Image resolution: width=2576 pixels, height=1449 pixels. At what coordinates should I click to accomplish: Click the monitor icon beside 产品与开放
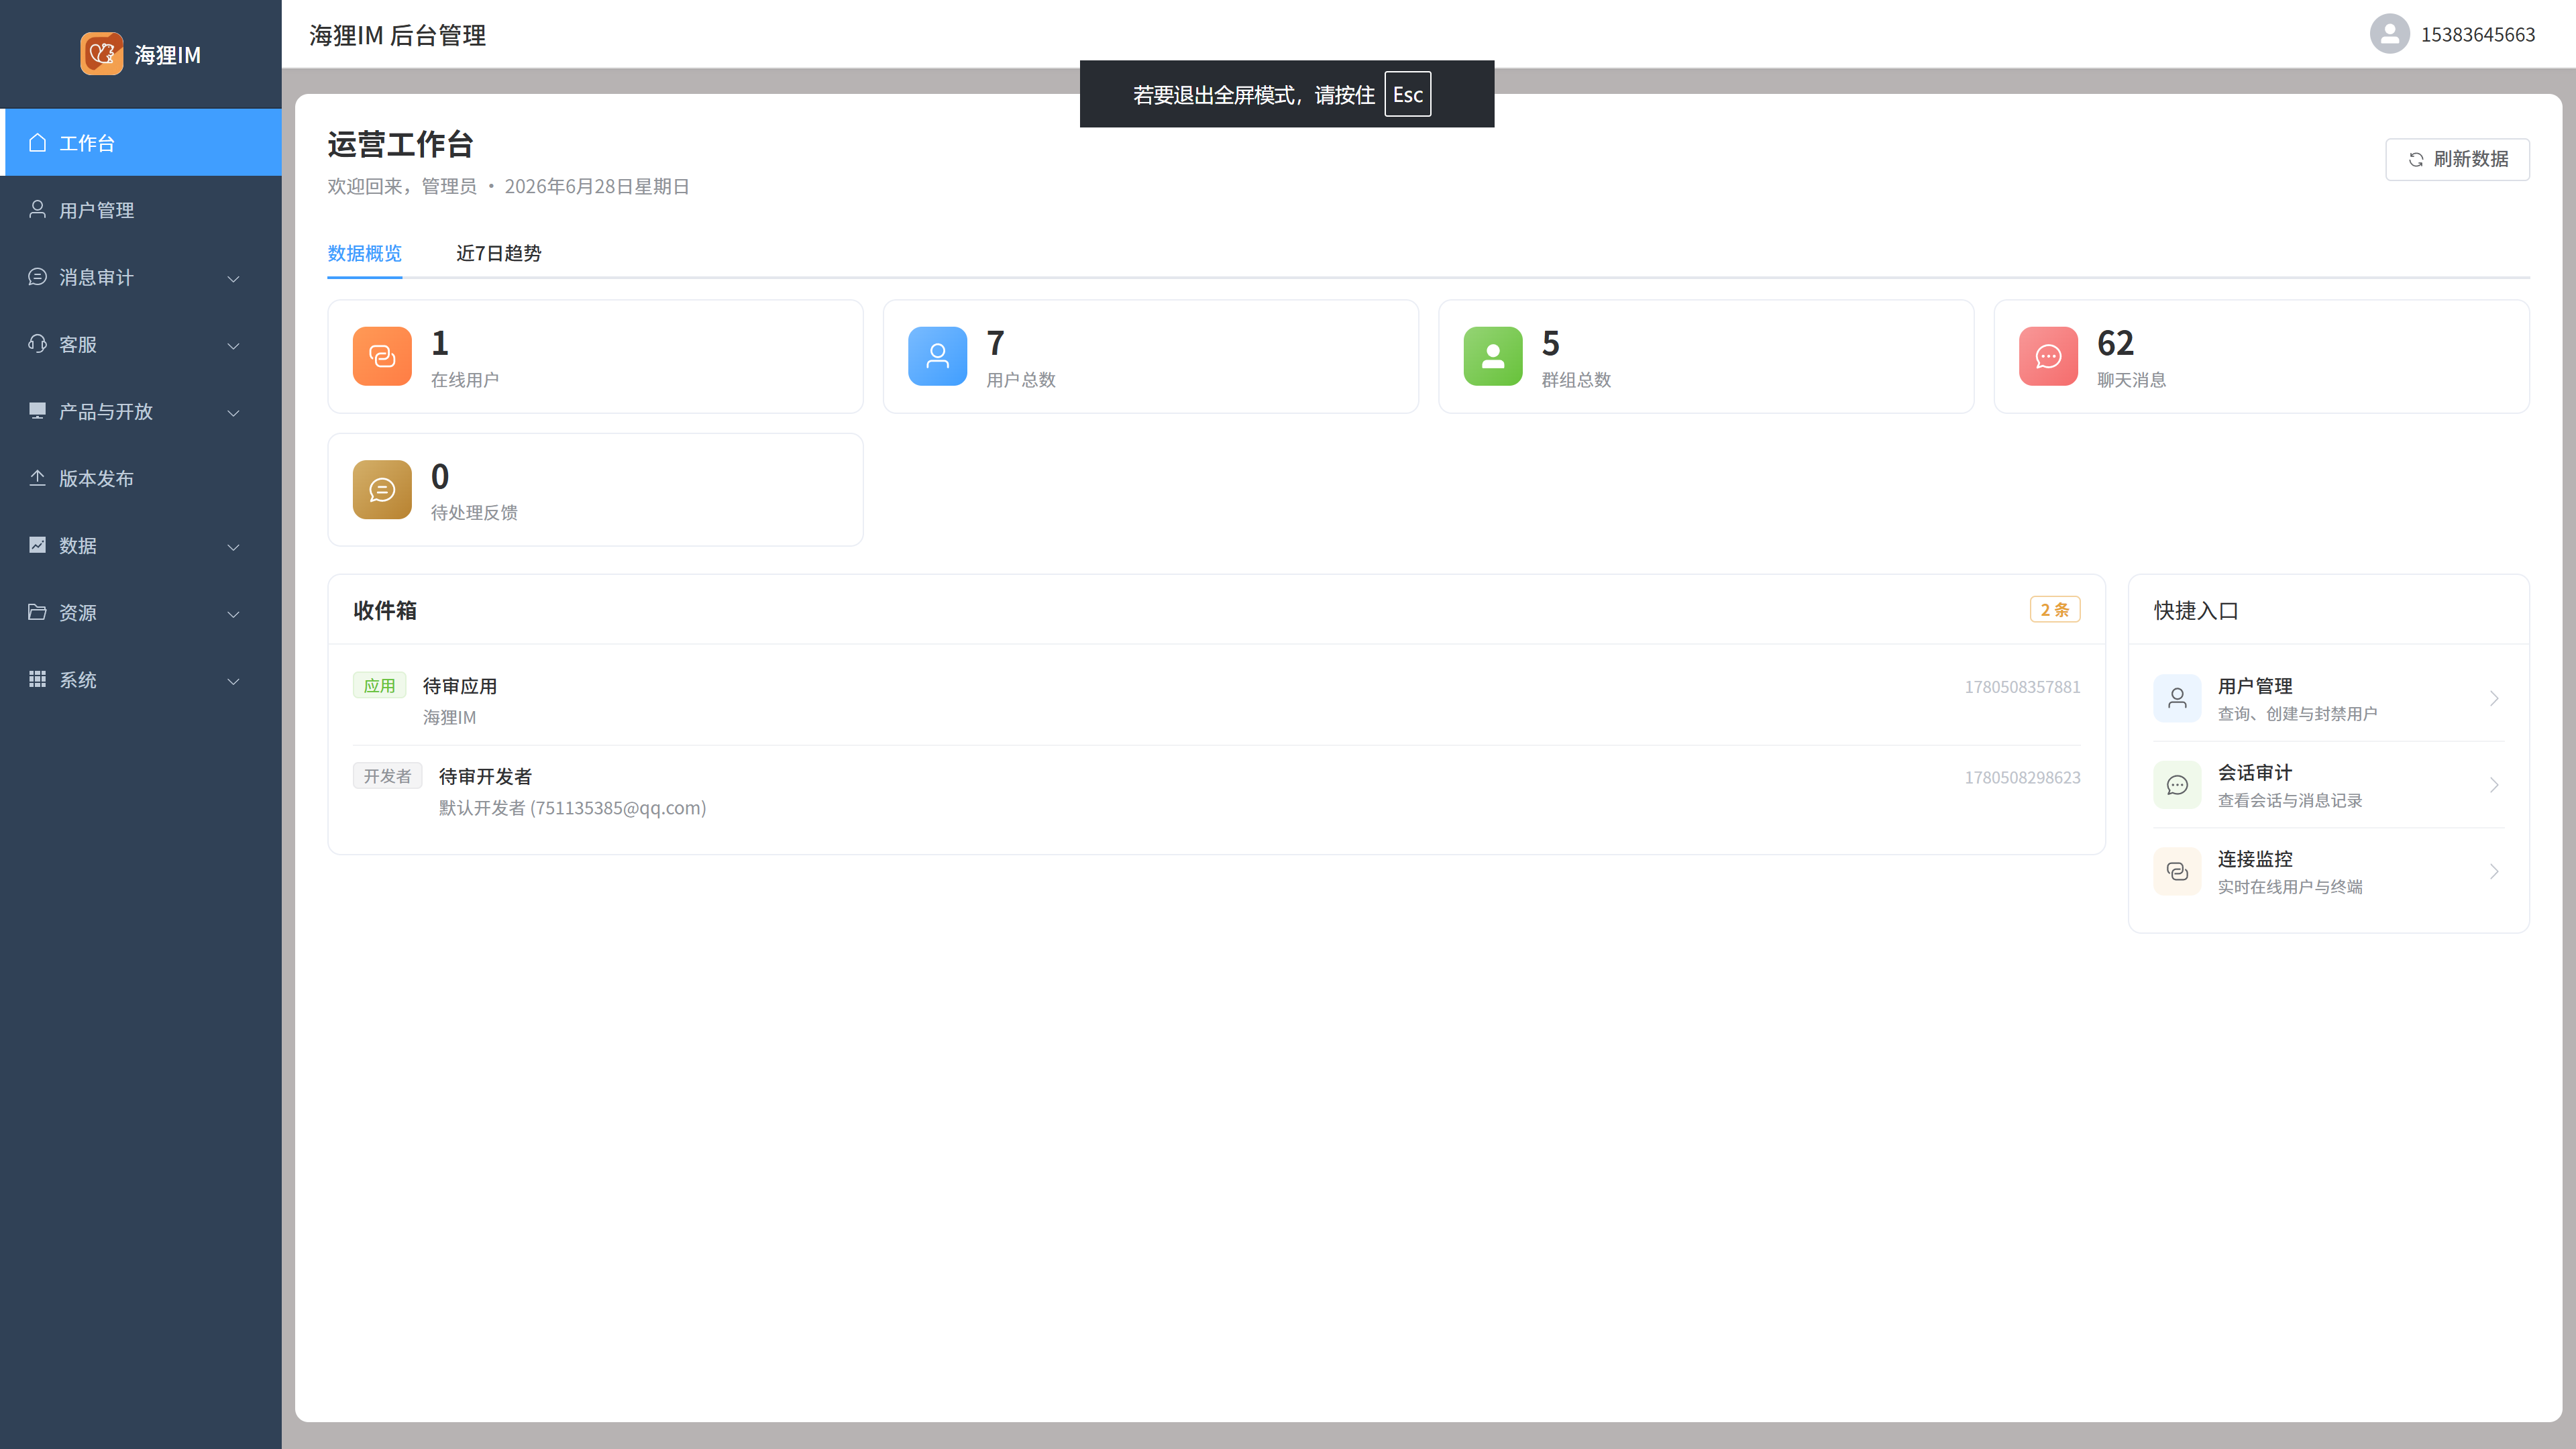pos(37,411)
